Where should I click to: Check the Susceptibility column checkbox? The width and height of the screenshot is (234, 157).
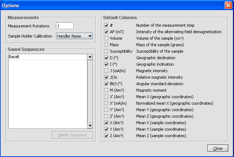106,51
